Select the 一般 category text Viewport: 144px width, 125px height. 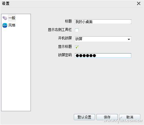(12, 18)
